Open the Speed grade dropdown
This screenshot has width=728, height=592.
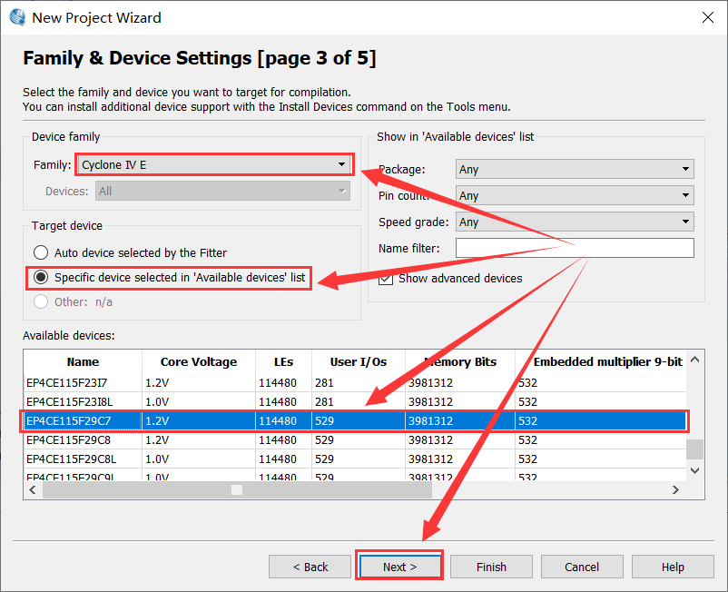tap(575, 222)
